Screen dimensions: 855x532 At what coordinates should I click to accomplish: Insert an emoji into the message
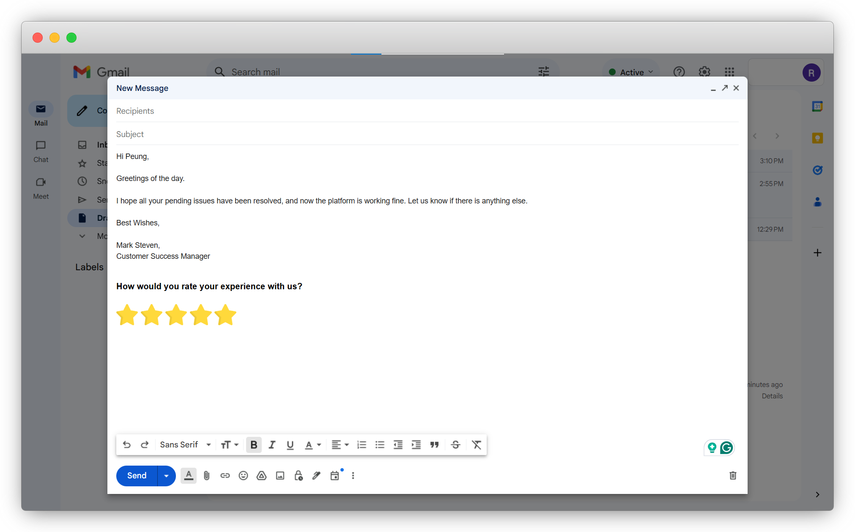[243, 475]
